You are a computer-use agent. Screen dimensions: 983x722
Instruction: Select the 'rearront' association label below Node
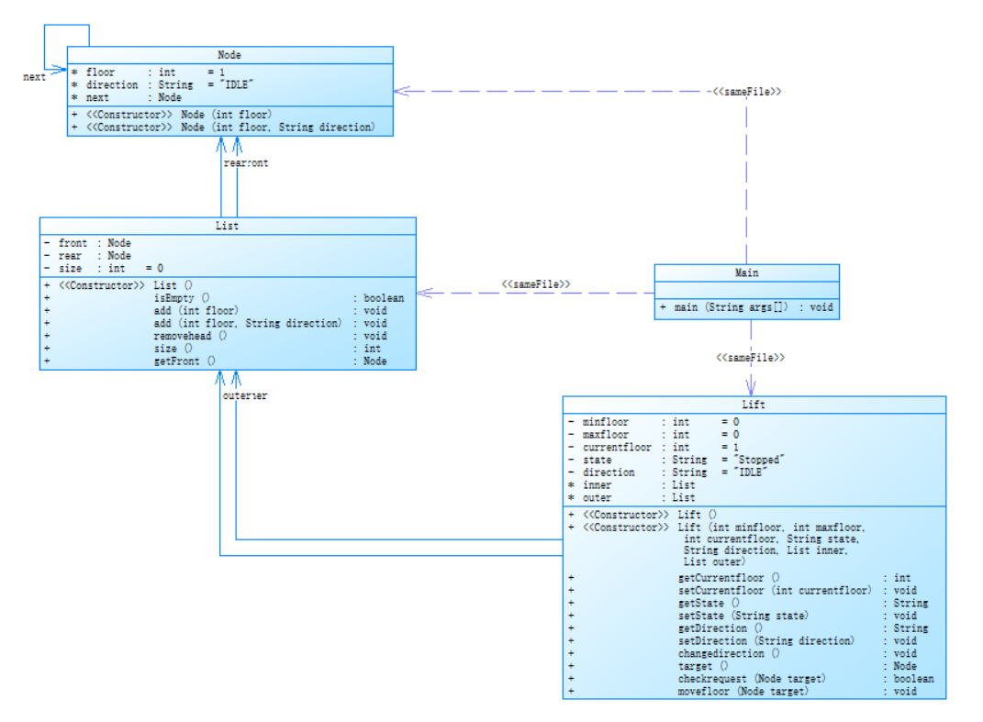[x=246, y=163]
